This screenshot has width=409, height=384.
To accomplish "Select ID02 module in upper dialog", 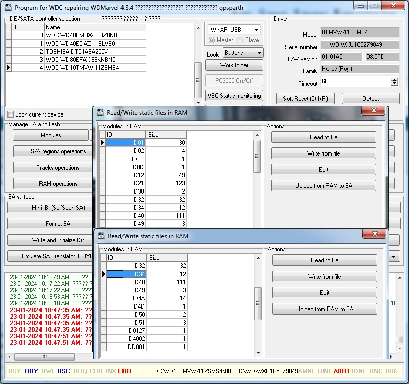I will tap(143, 150).
